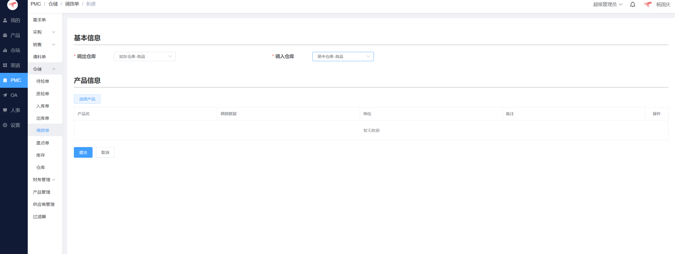Open OA via paper plane icon
Screen dimensions: 675x254
coord(5,95)
